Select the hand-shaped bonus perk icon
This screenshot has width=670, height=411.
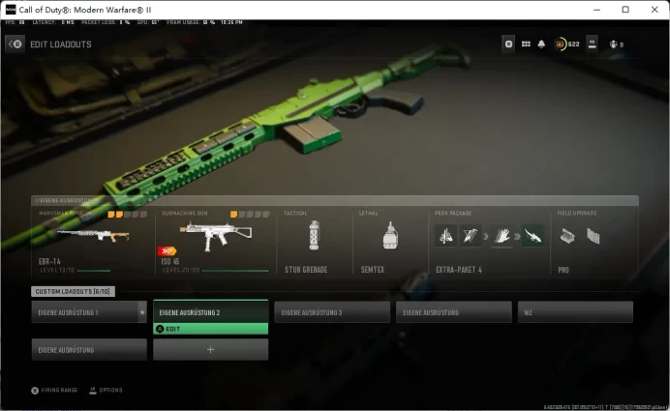[x=502, y=236]
